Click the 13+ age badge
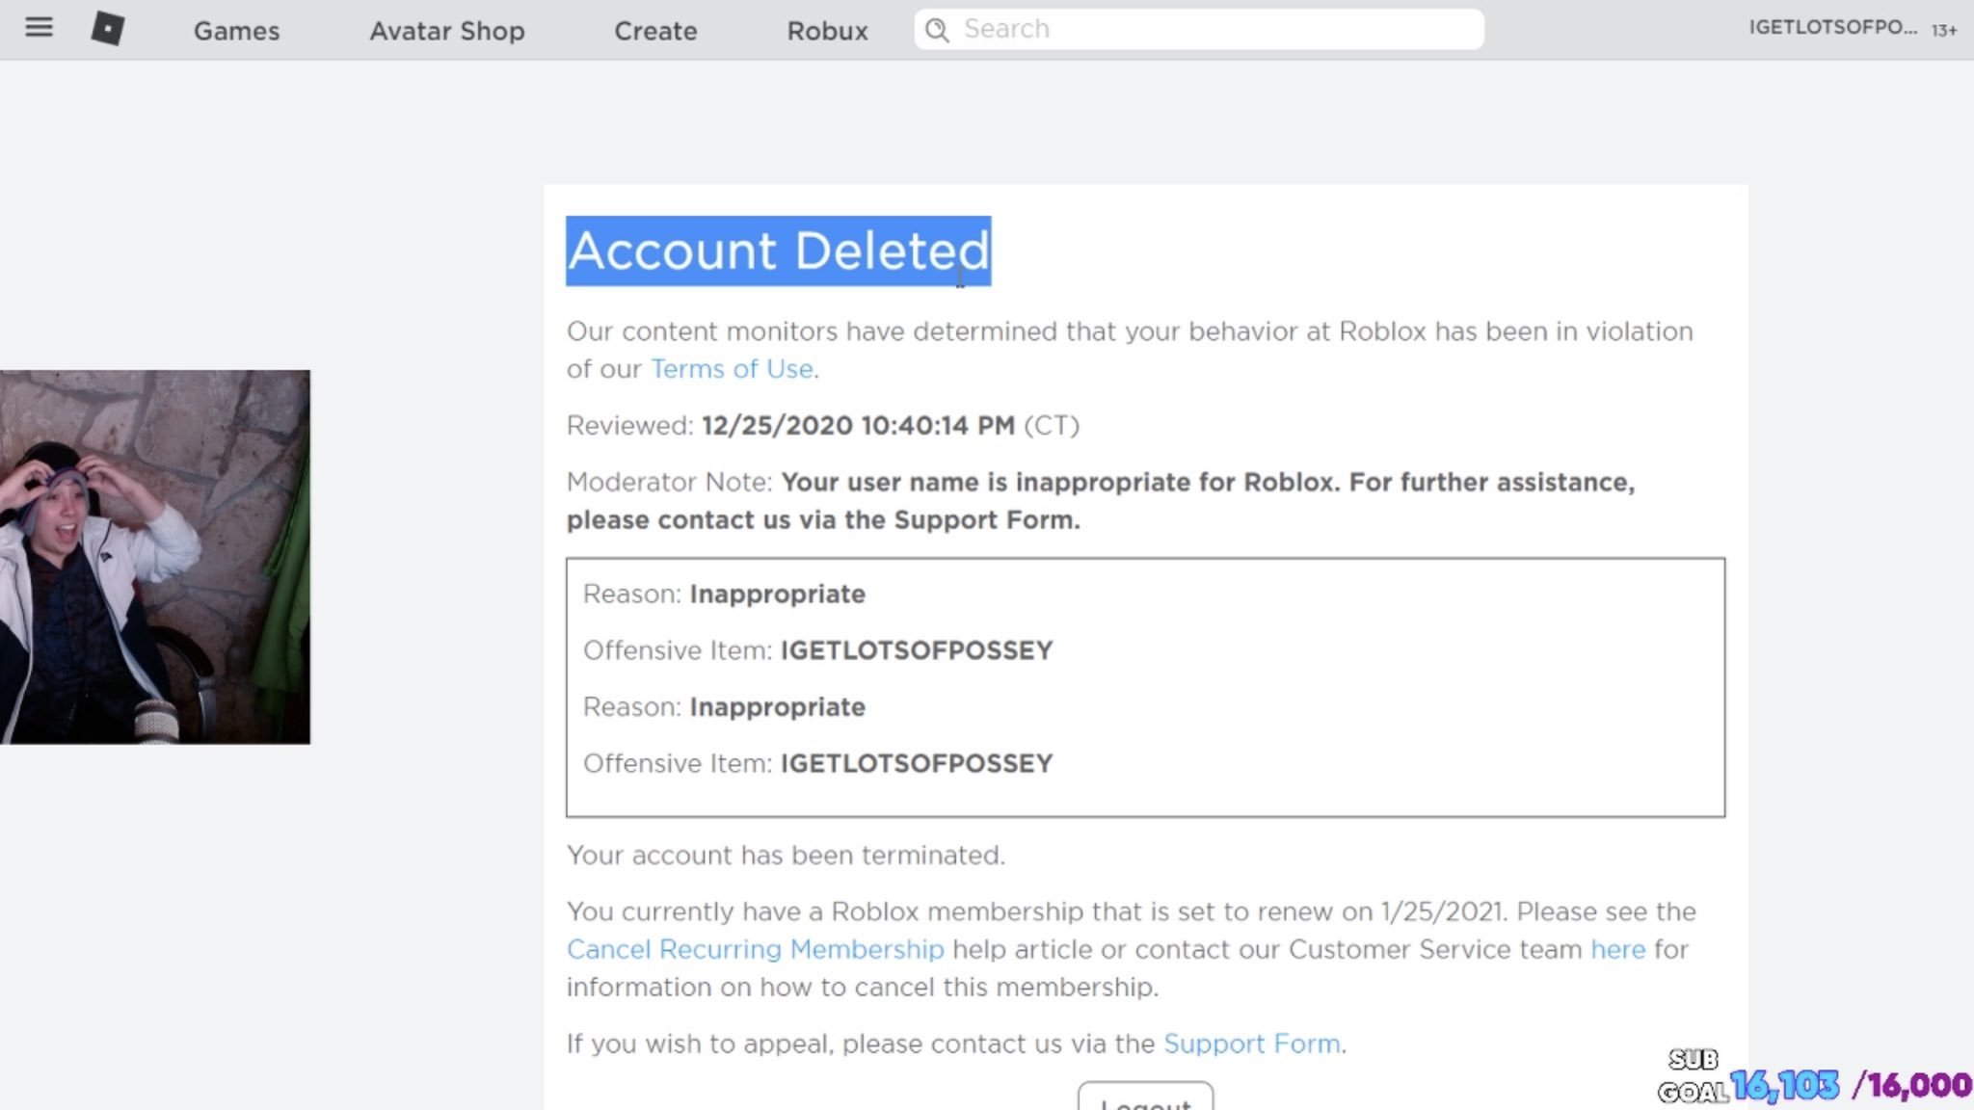The image size is (1974, 1110). click(1943, 30)
